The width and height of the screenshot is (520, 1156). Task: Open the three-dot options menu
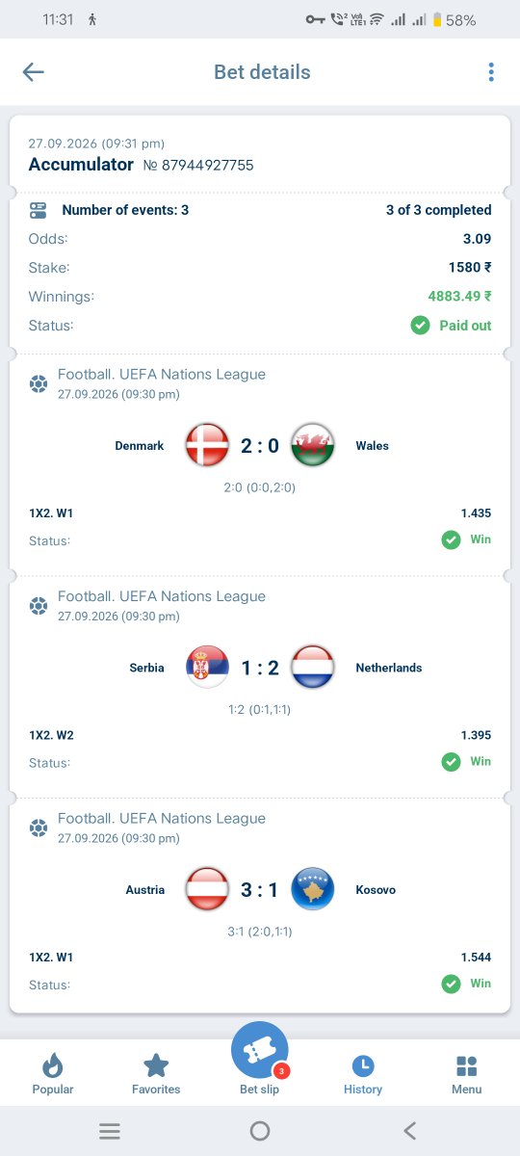pyautogui.click(x=491, y=72)
